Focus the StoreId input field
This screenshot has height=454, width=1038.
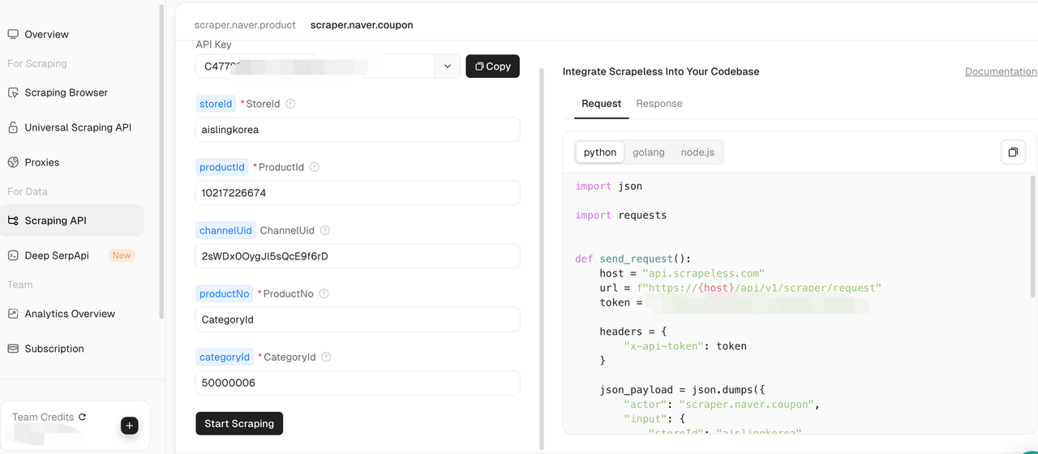pos(358,130)
